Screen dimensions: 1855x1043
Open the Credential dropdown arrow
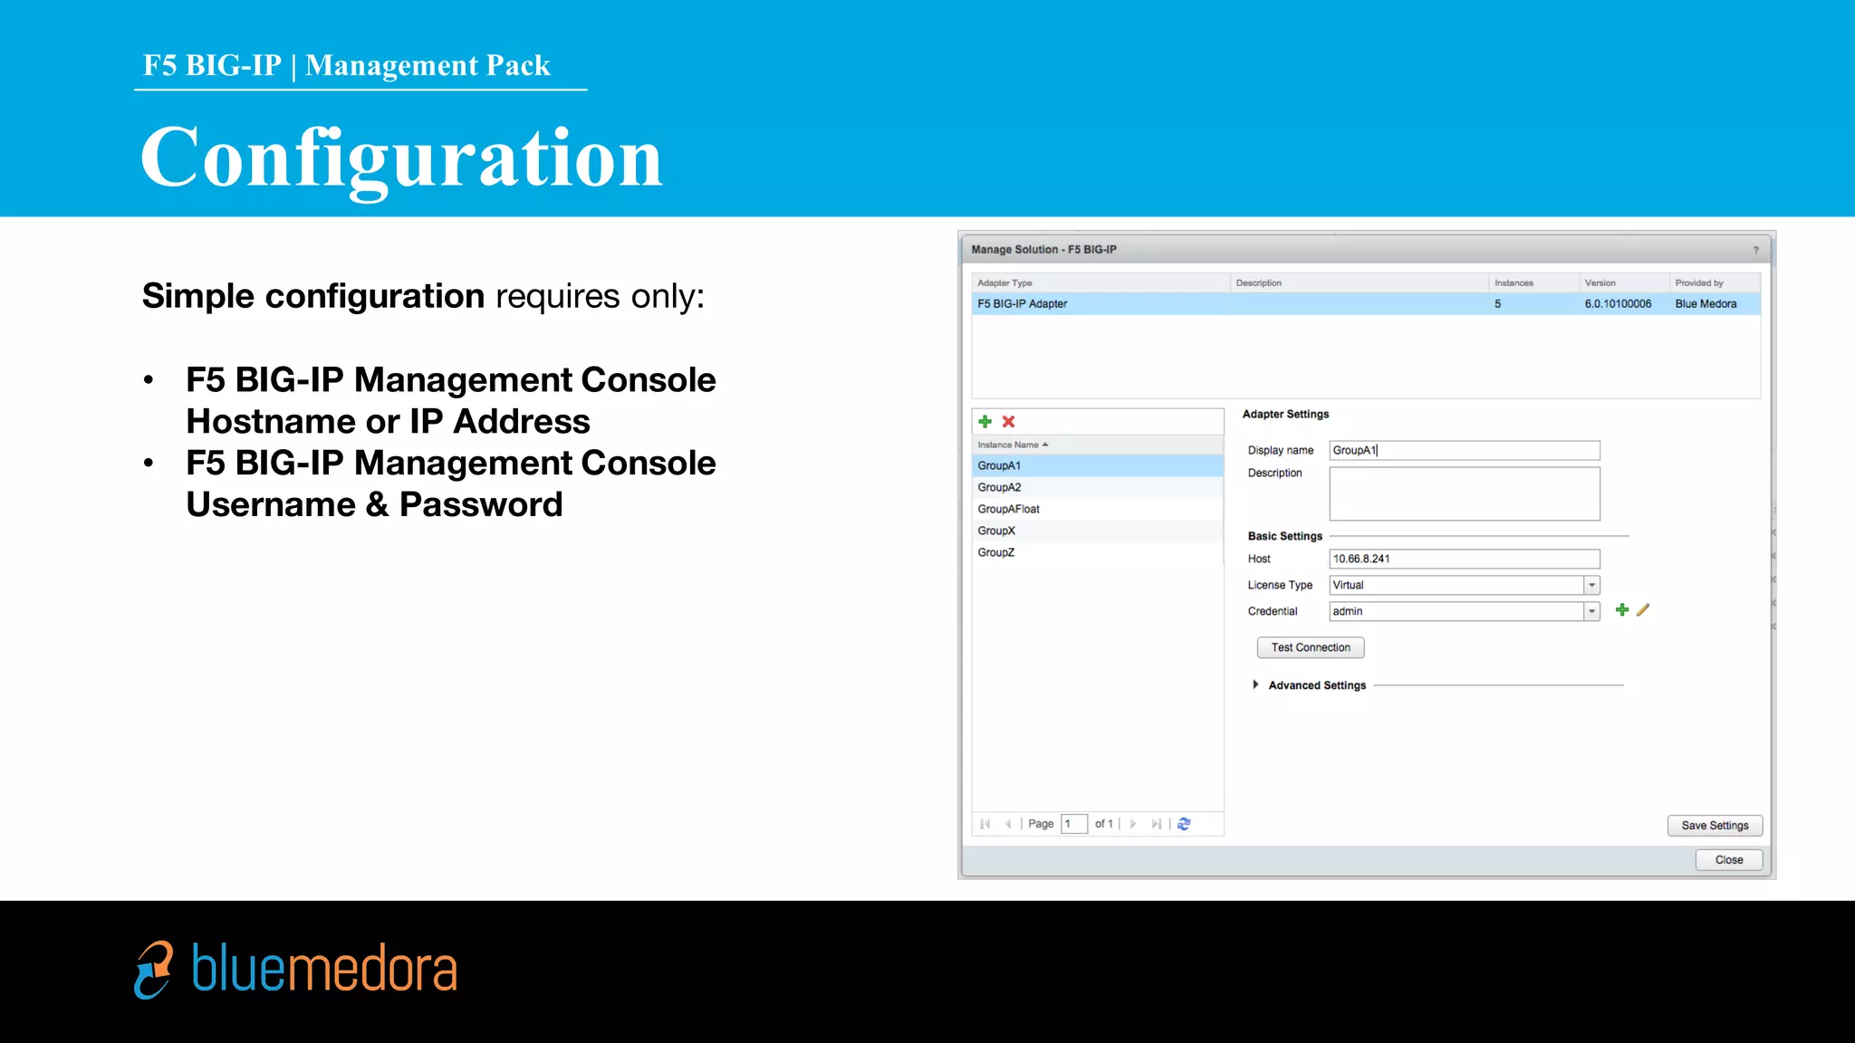tap(1591, 612)
